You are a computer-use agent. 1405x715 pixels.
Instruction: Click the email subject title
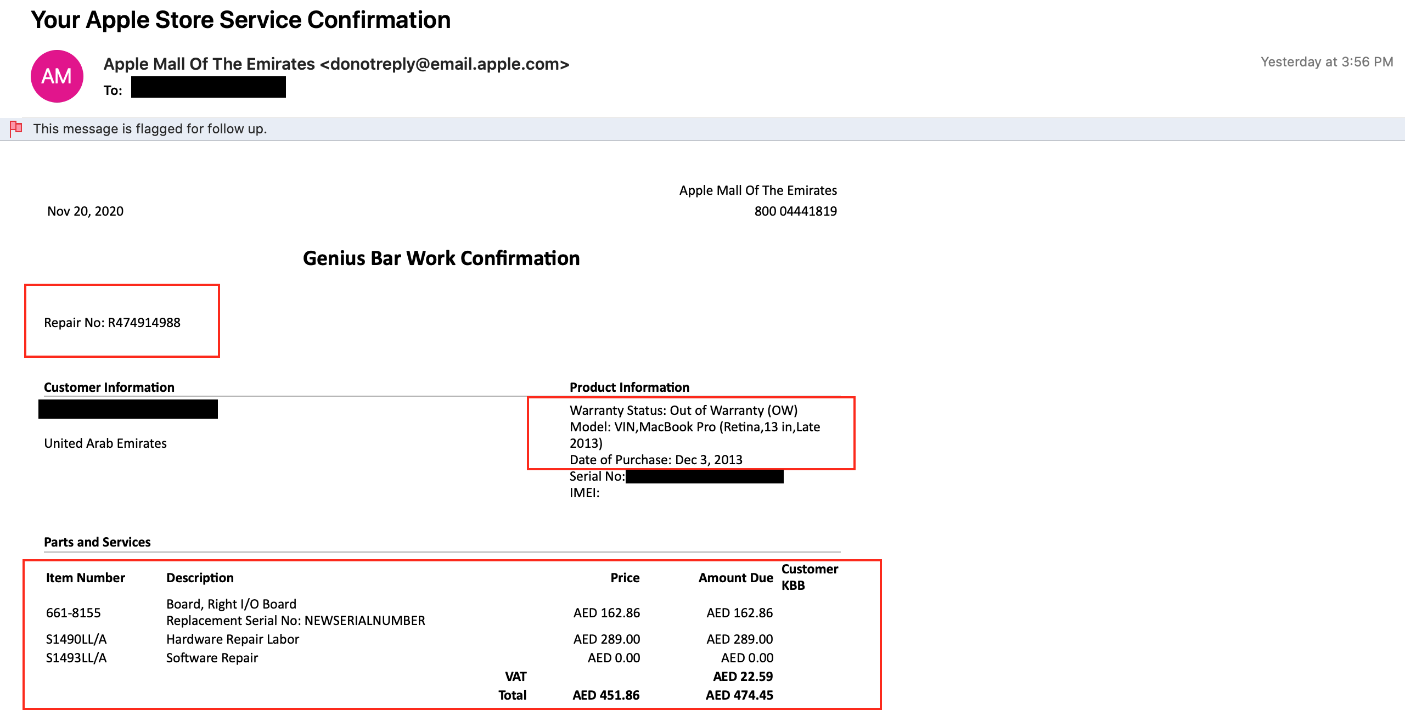tap(240, 20)
